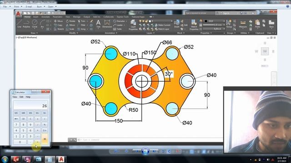Open Layer Properties manager
The width and height of the screenshot is (291, 163).
point(133,25)
